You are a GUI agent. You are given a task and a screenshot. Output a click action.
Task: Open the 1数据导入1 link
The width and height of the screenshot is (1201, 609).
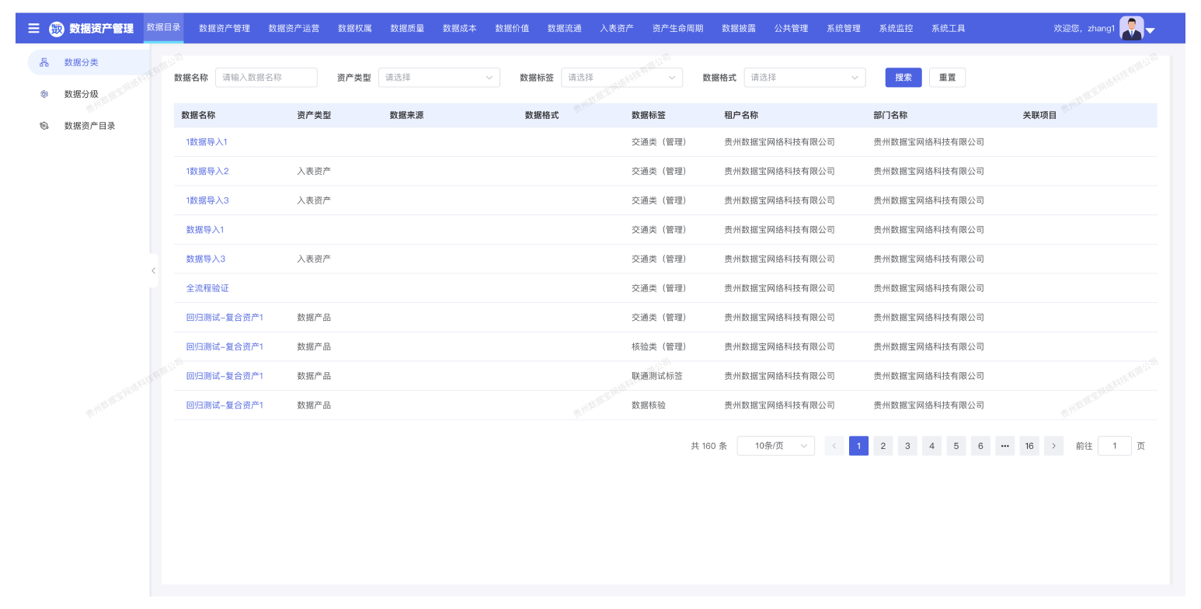click(207, 142)
